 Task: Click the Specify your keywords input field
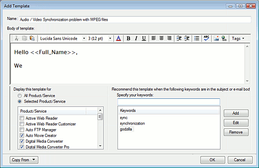(x=169, y=102)
